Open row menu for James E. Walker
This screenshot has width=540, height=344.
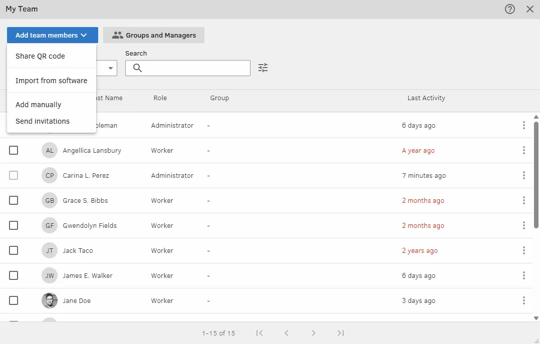click(x=523, y=275)
